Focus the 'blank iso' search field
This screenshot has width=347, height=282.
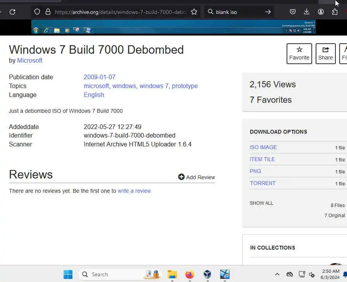(x=239, y=12)
